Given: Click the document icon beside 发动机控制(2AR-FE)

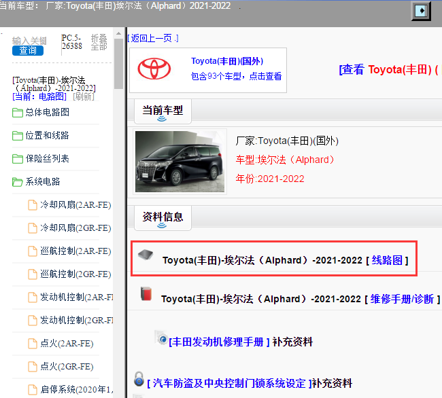Looking at the screenshot, I should click(x=33, y=297).
